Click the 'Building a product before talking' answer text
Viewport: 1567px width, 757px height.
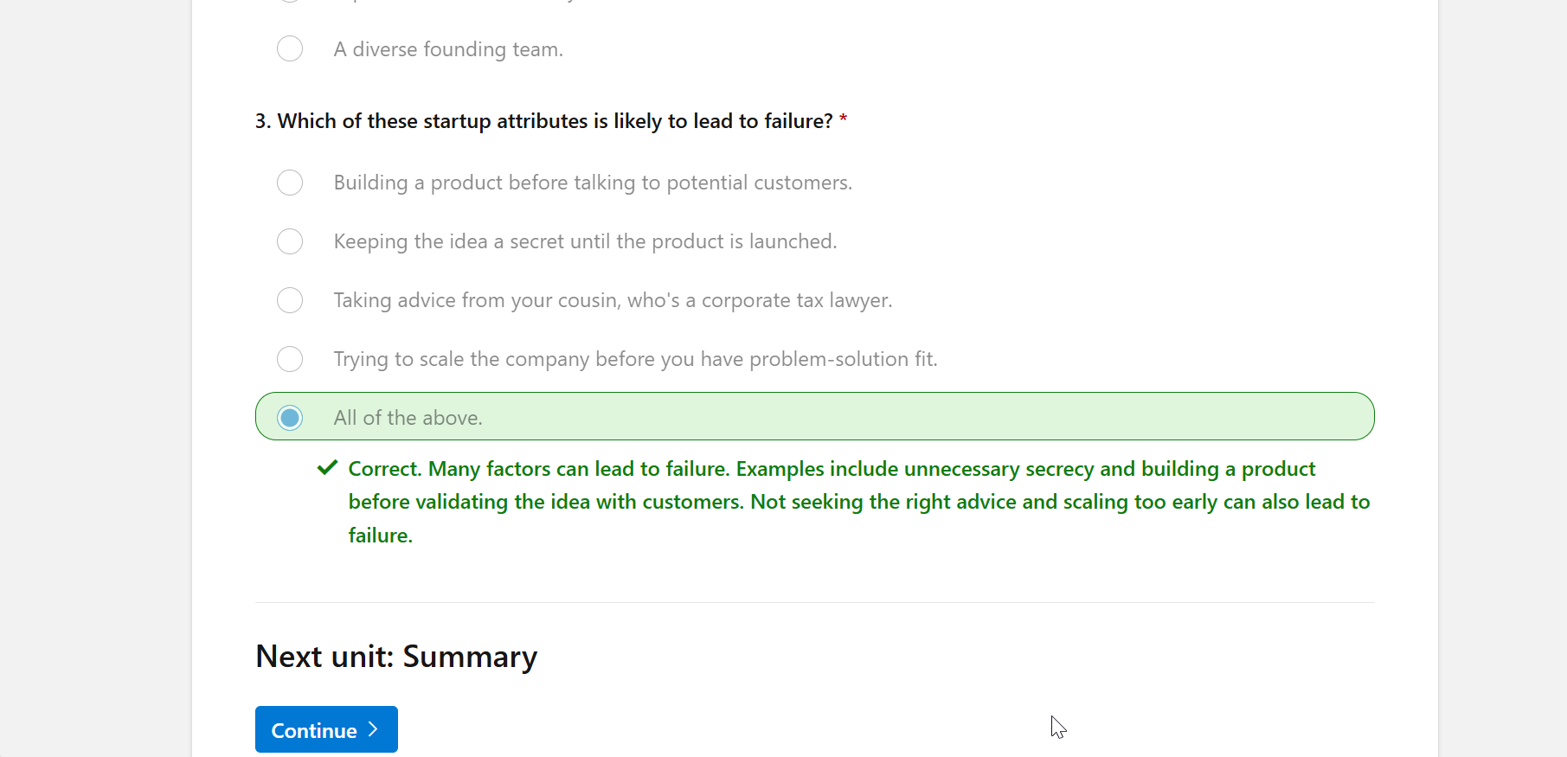pos(593,183)
